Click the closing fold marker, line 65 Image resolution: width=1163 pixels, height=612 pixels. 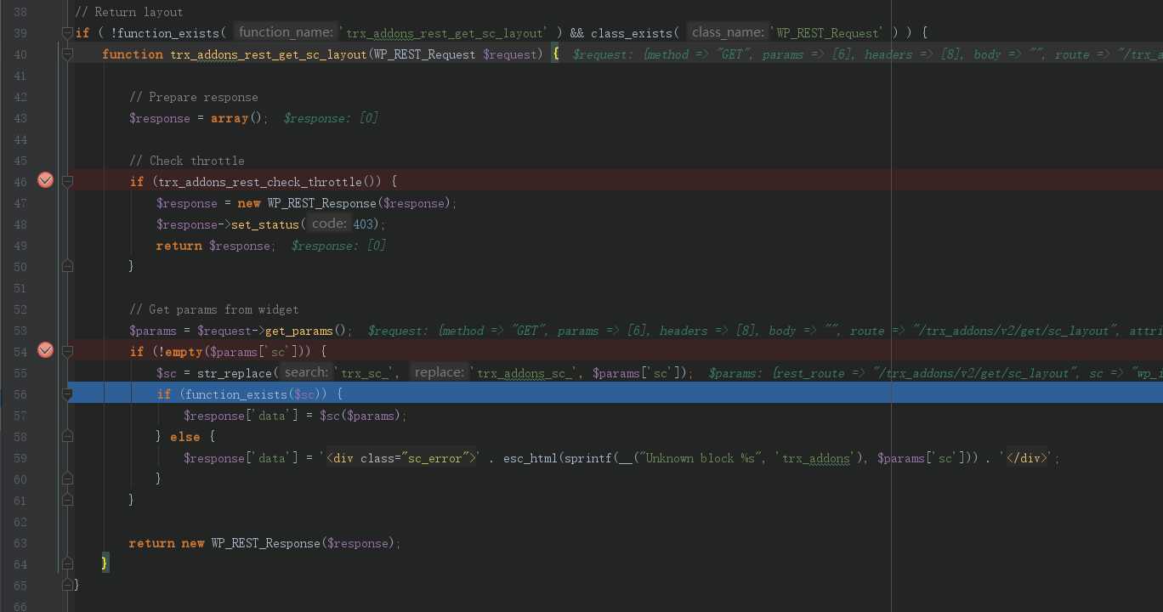pos(67,586)
